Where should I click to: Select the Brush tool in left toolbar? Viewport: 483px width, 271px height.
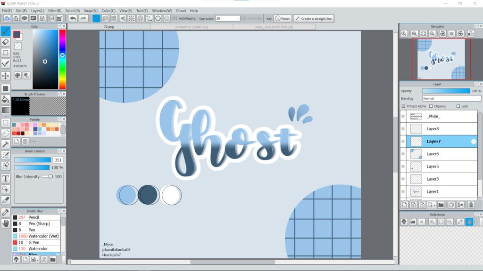tap(6, 31)
